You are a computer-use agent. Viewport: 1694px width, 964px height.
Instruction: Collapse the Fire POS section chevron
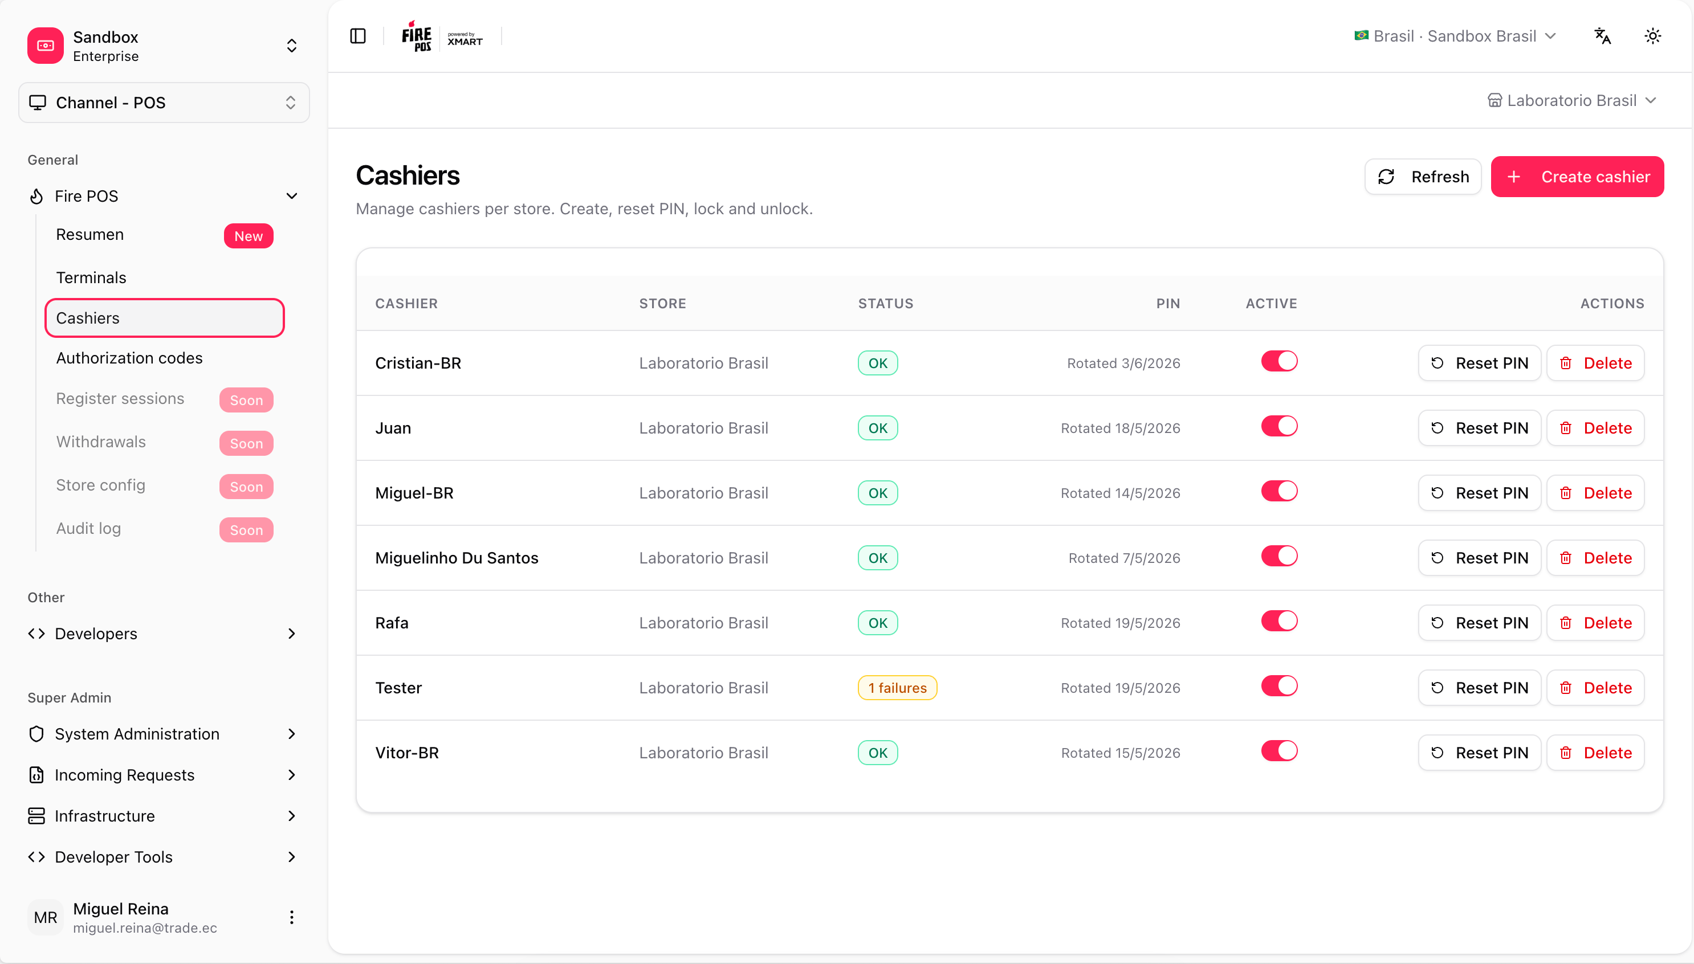(x=291, y=196)
